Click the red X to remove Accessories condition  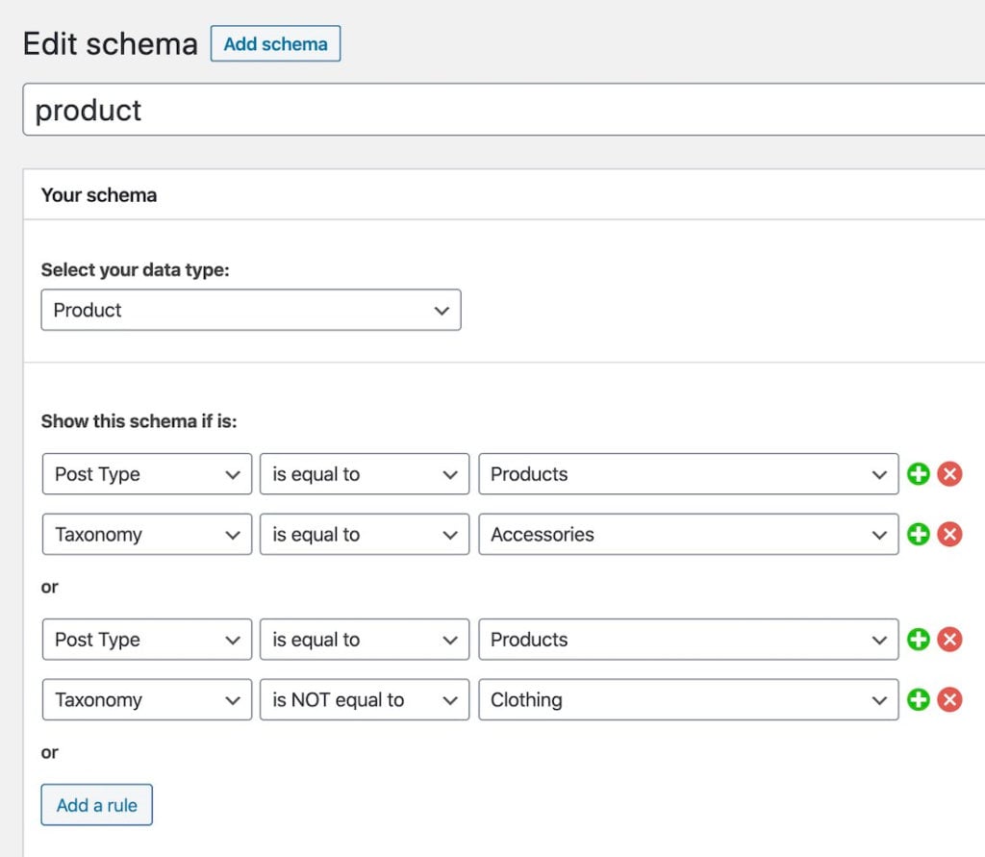[x=948, y=534]
